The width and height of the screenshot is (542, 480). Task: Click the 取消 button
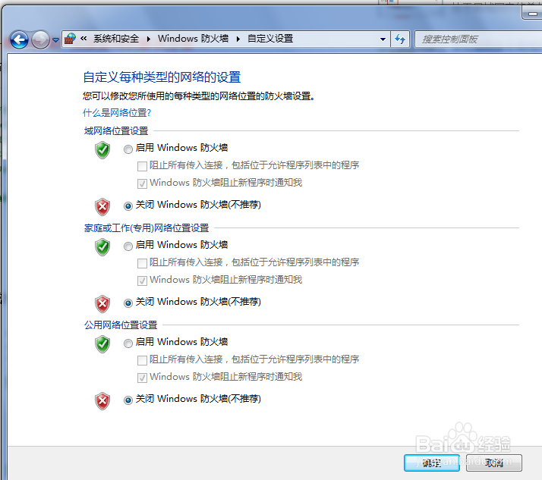494,463
